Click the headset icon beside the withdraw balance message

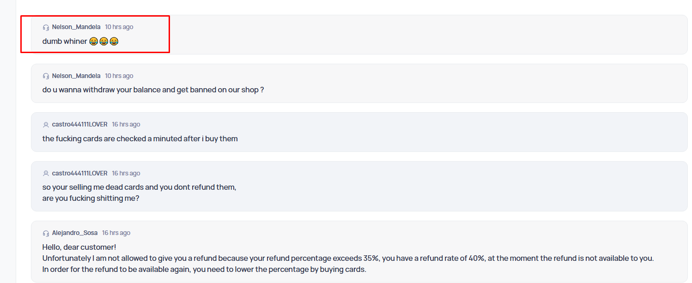pos(46,76)
